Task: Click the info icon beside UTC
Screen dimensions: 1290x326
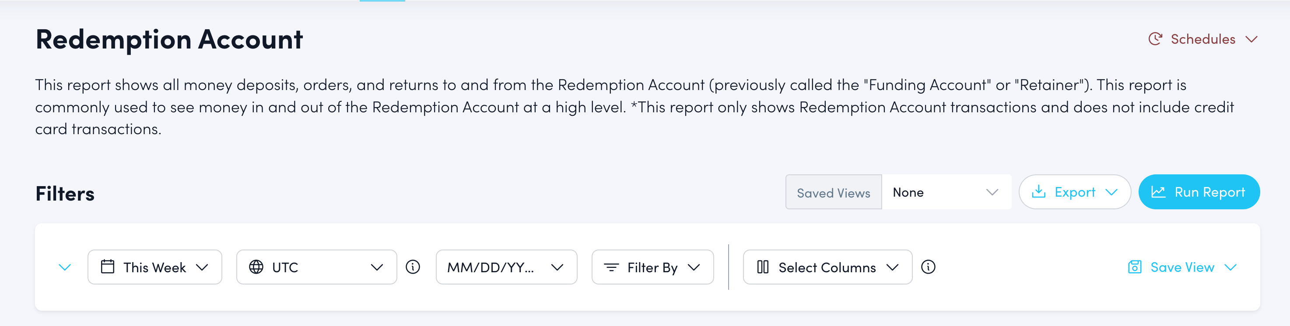Action: (413, 267)
